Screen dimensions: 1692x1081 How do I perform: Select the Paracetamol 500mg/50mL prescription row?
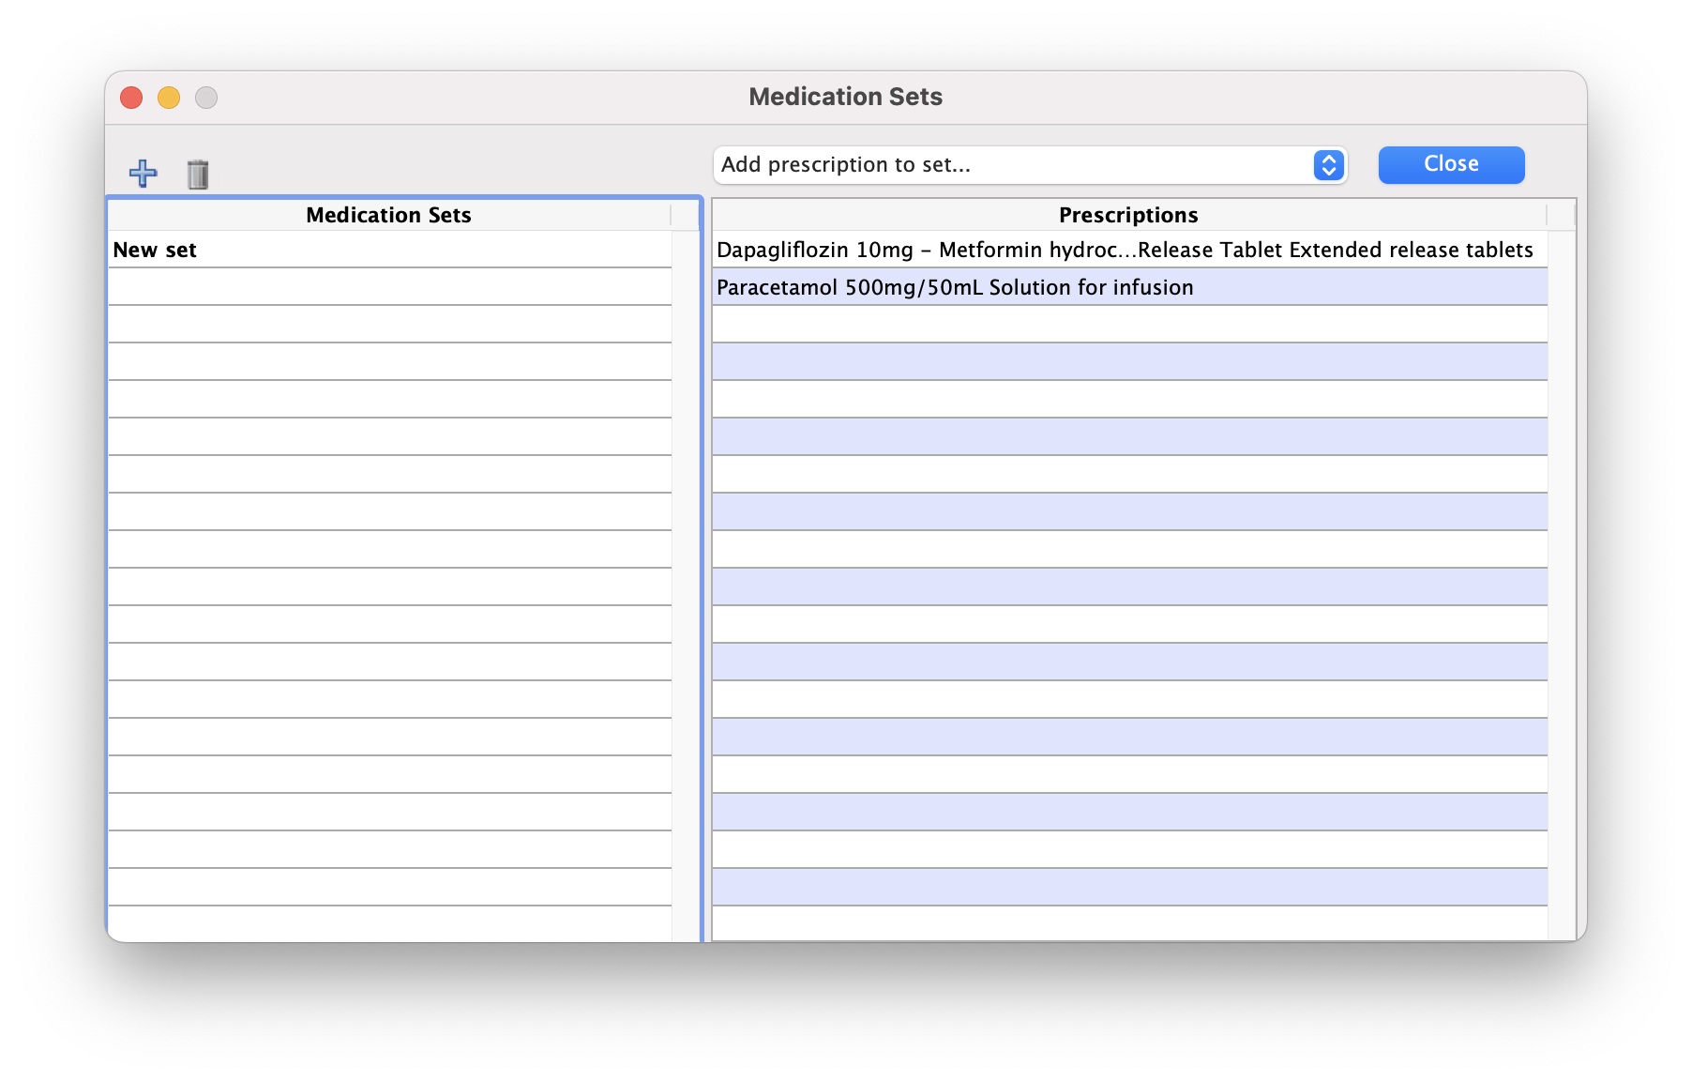[x=1125, y=288]
